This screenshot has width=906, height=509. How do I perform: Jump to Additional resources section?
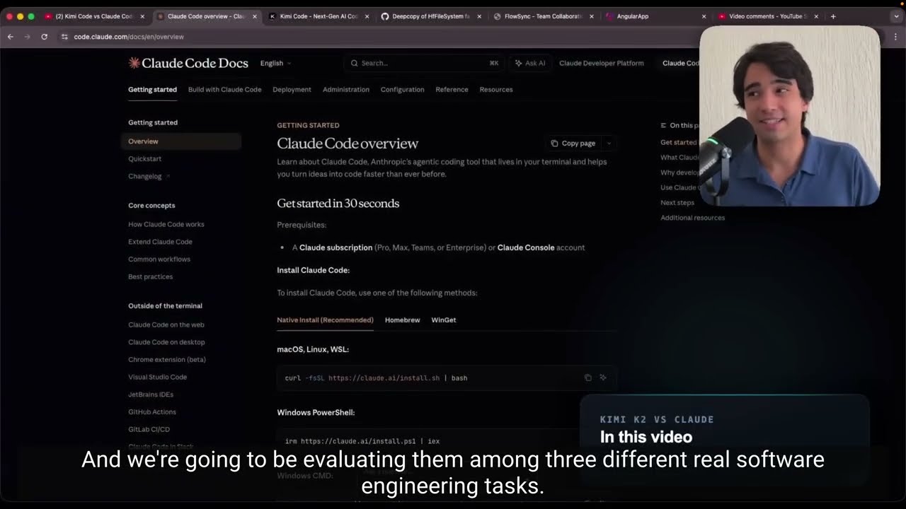click(693, 218)
